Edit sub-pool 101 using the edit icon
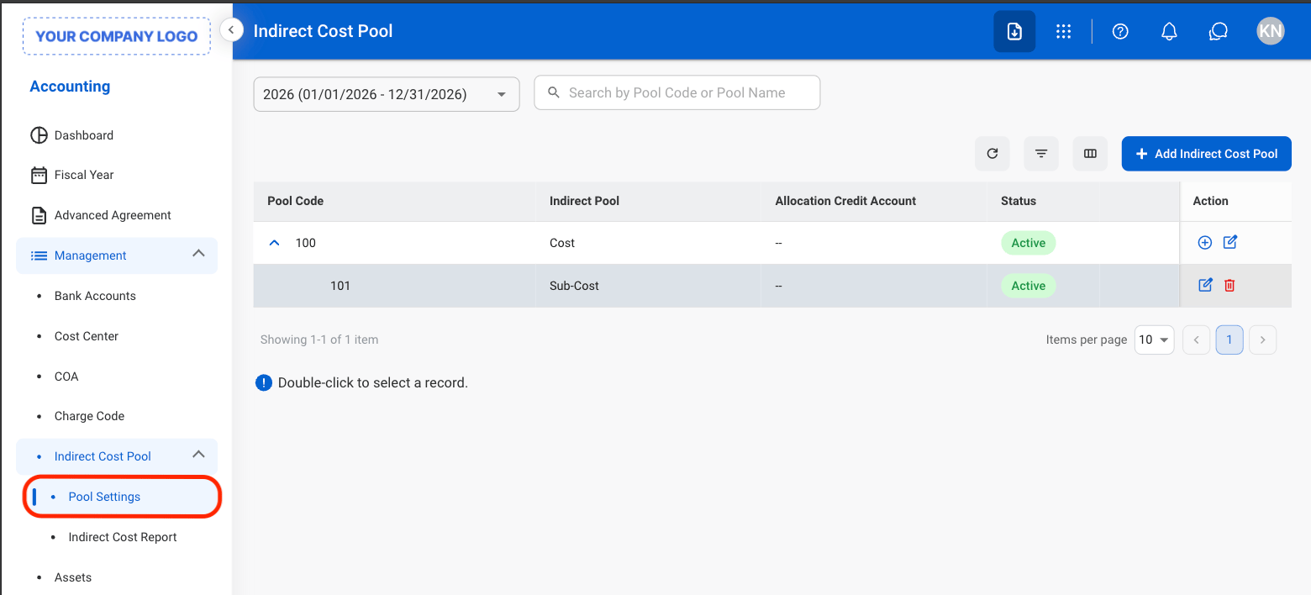Viewport: 1311px width, 595px height. coord(1205,285)
